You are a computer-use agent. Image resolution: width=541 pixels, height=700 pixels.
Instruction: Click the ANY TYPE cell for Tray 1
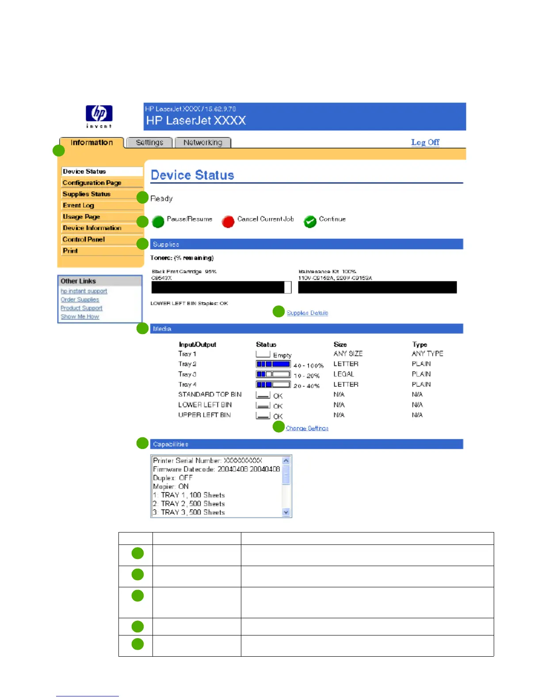(427, 354)
